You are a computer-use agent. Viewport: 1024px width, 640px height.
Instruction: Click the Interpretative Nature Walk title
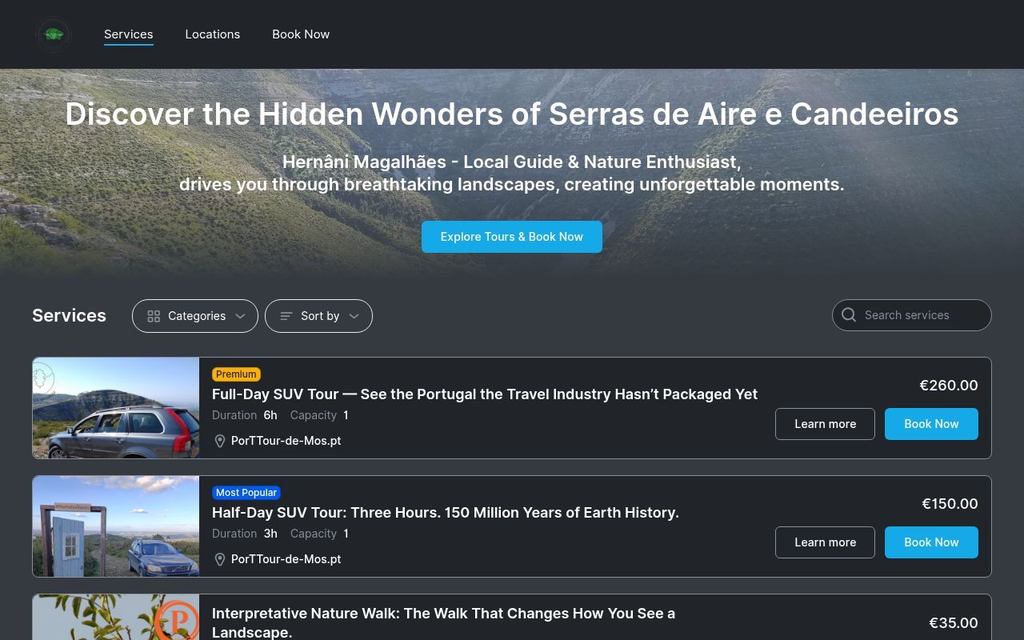444,622
